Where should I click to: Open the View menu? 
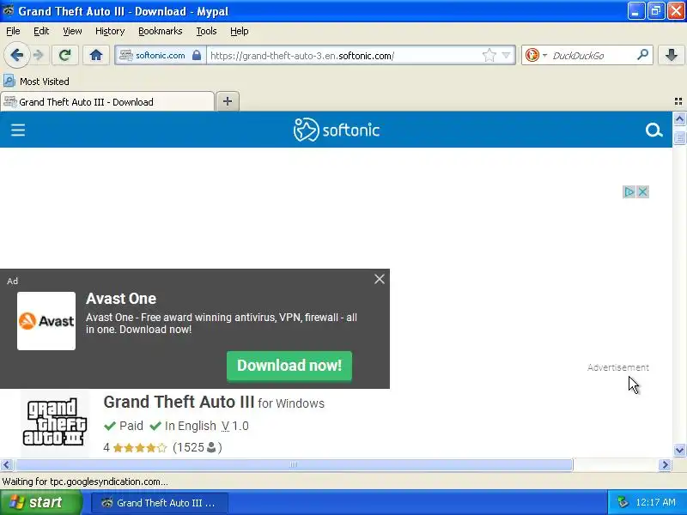[x=72, y=31]
